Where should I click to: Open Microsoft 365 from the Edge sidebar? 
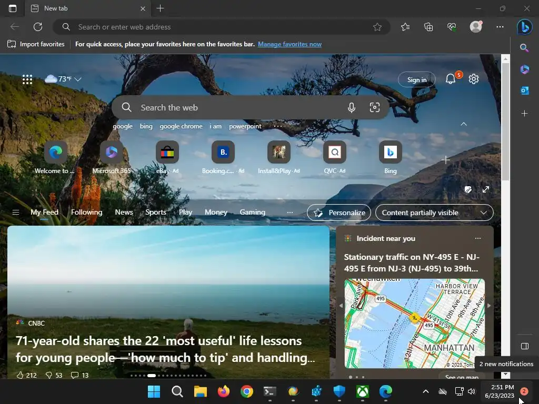[525, 69]
